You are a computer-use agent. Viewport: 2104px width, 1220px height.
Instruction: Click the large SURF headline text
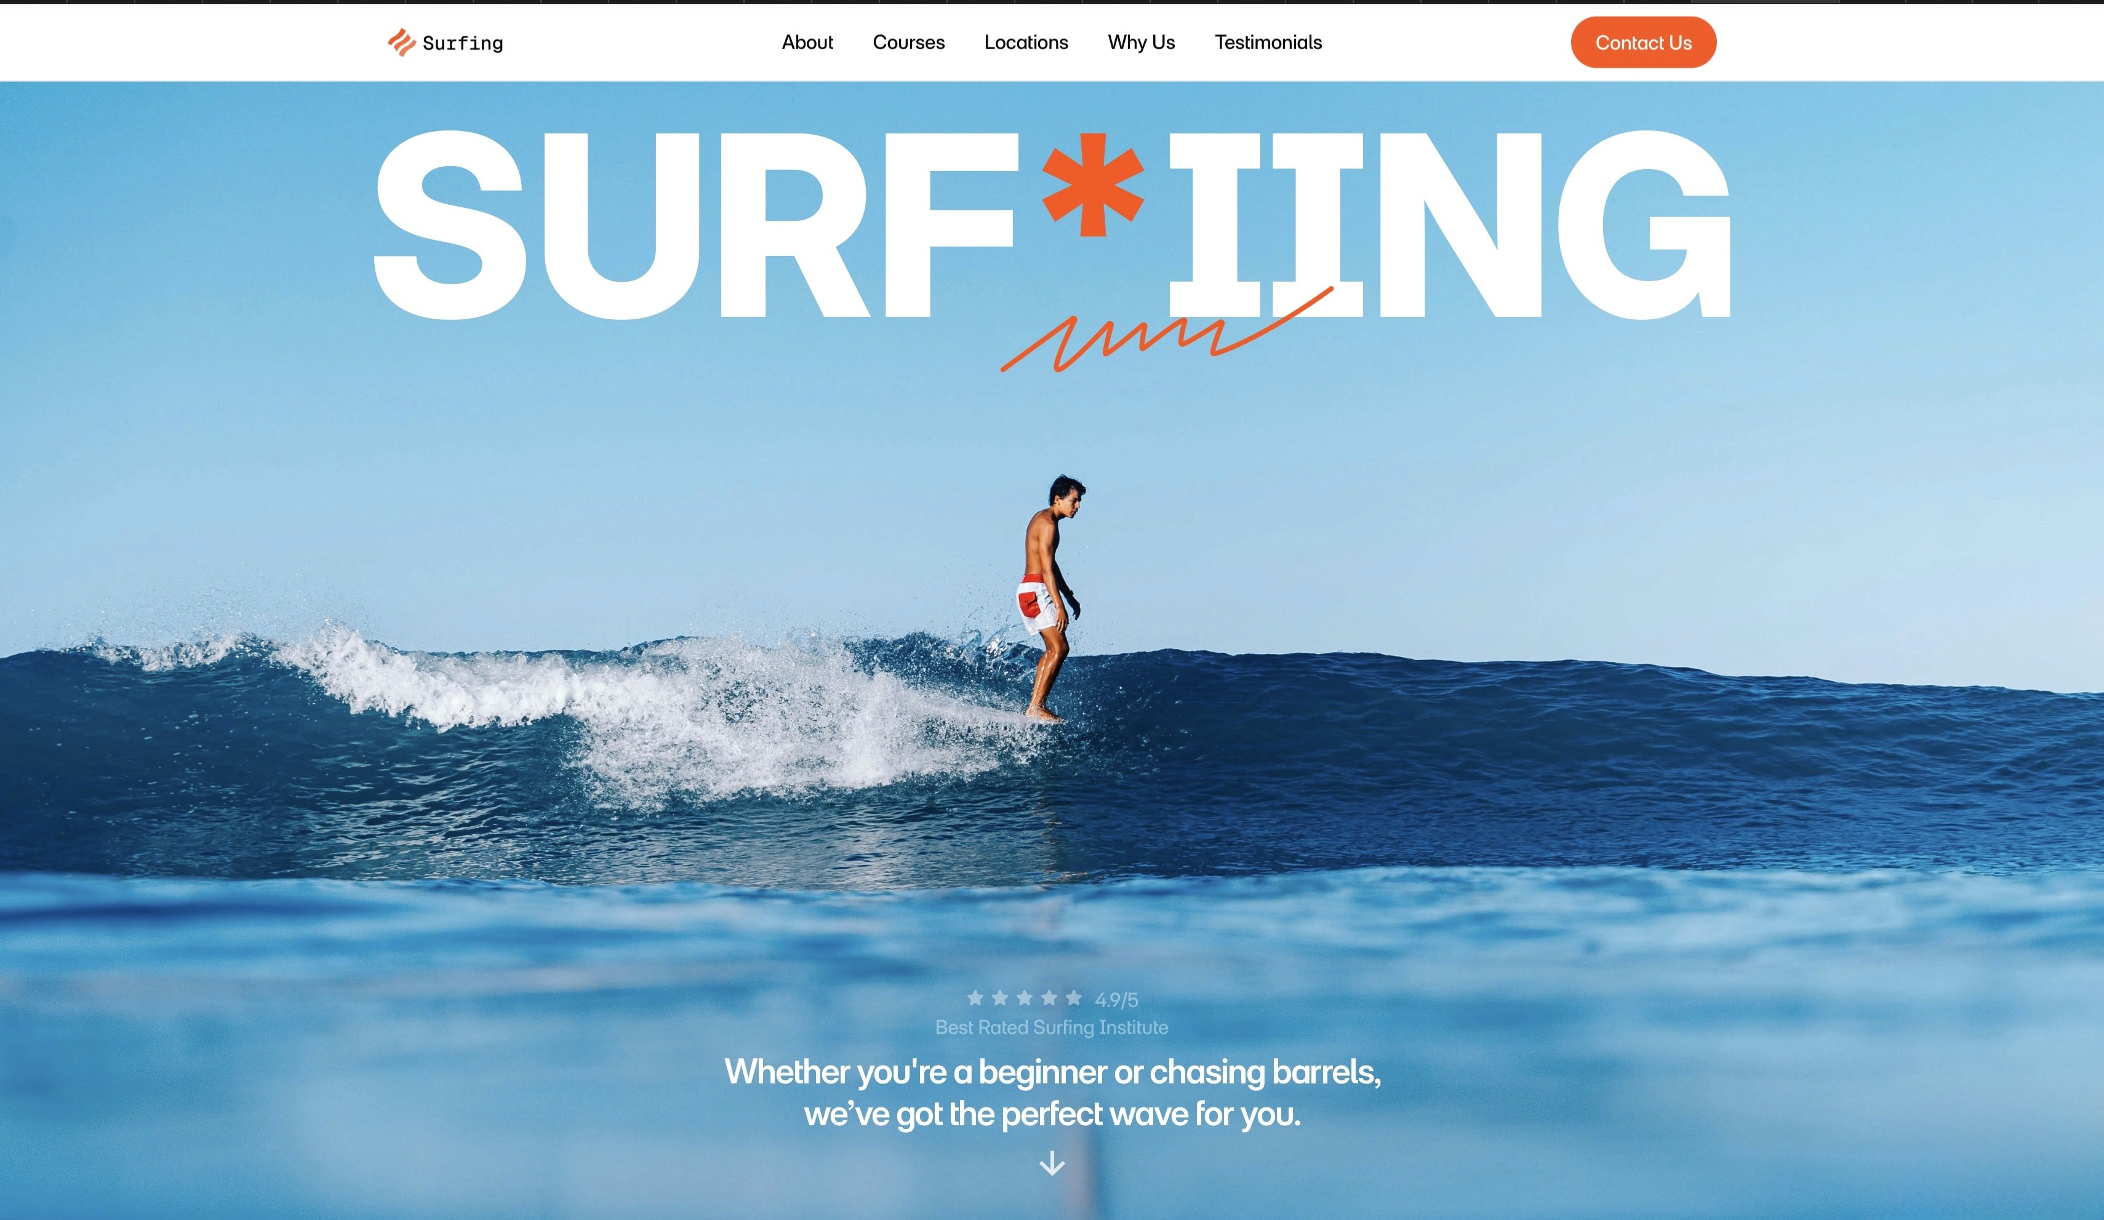[693, 225]
